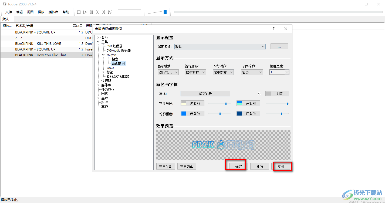
Task: Select 网络 in the preferences tree
Action: click(x=104, y=94)
